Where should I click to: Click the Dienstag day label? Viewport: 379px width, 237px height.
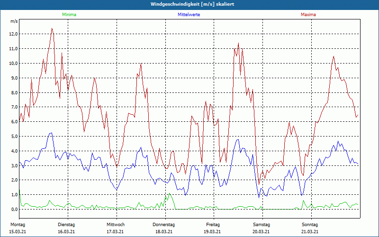coord(66,225)
